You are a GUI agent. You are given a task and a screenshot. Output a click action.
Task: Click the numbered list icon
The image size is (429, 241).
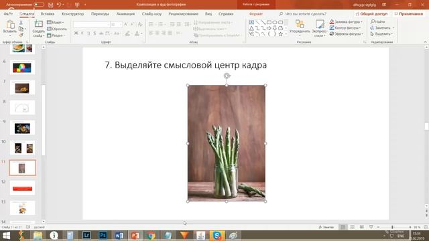pos(161,25)
